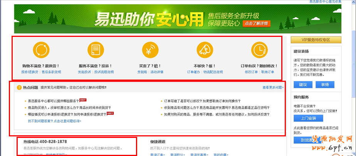Click the complaint document icon
Screen dimensions: 356x156
click(96, 50)
